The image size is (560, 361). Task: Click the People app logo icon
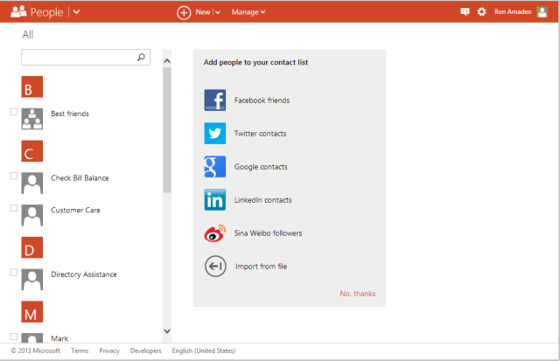point(18,11)
